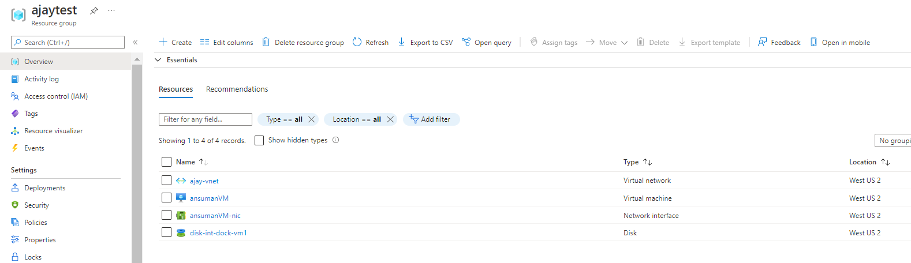Viewport: 911px width, 263px height.
Task: Click Assign tags
Action: click(554, 42)
